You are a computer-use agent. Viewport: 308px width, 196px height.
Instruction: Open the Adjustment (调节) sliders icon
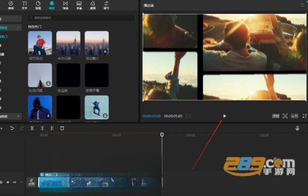[106, 5]
